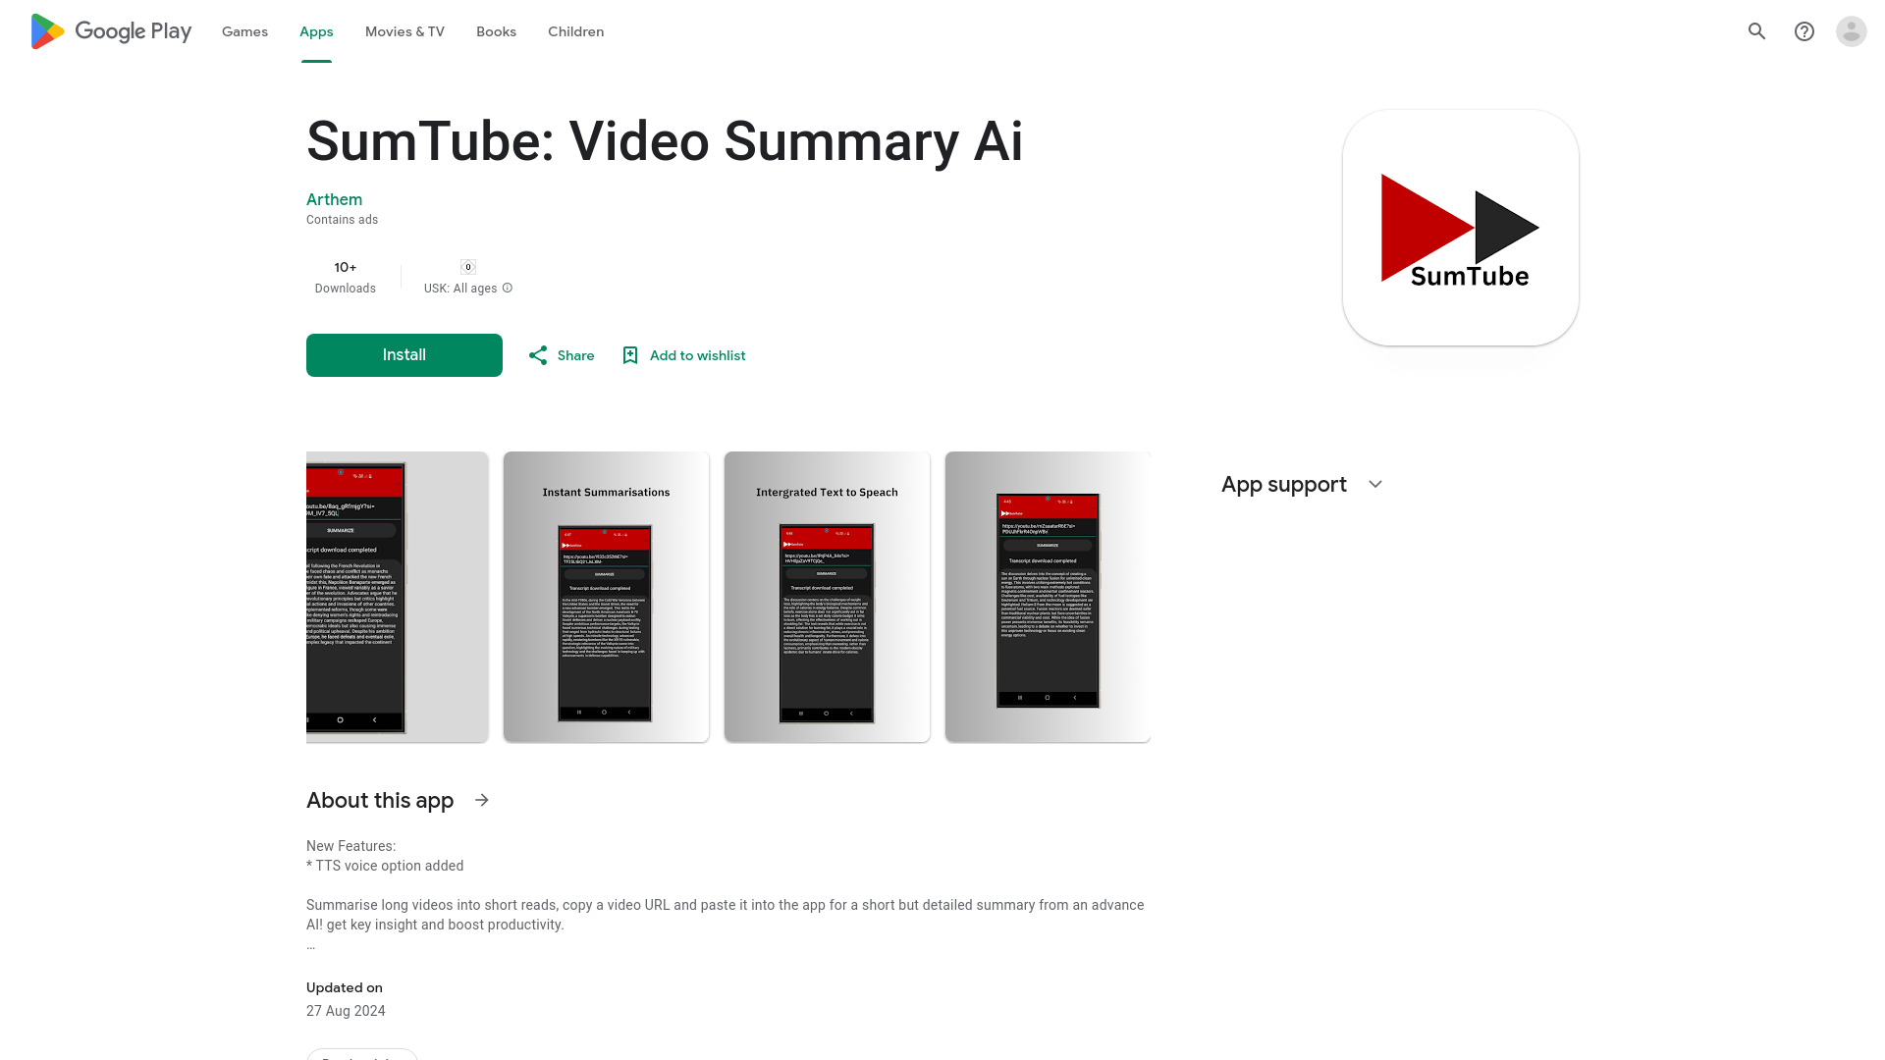1885x1060 pixels.
Task: Click the user account profile icon
Action: coord(1850,31)
